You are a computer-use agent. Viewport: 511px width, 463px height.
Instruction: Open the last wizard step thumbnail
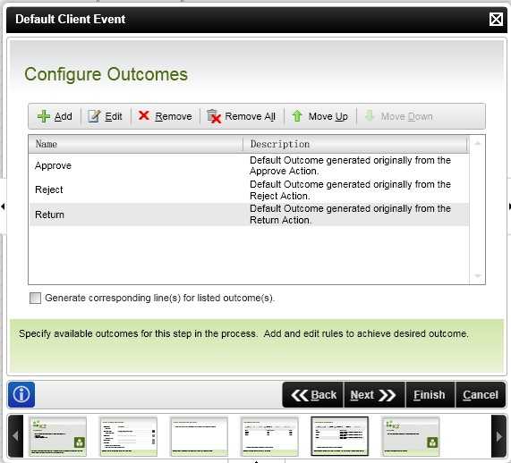point(410,436)
